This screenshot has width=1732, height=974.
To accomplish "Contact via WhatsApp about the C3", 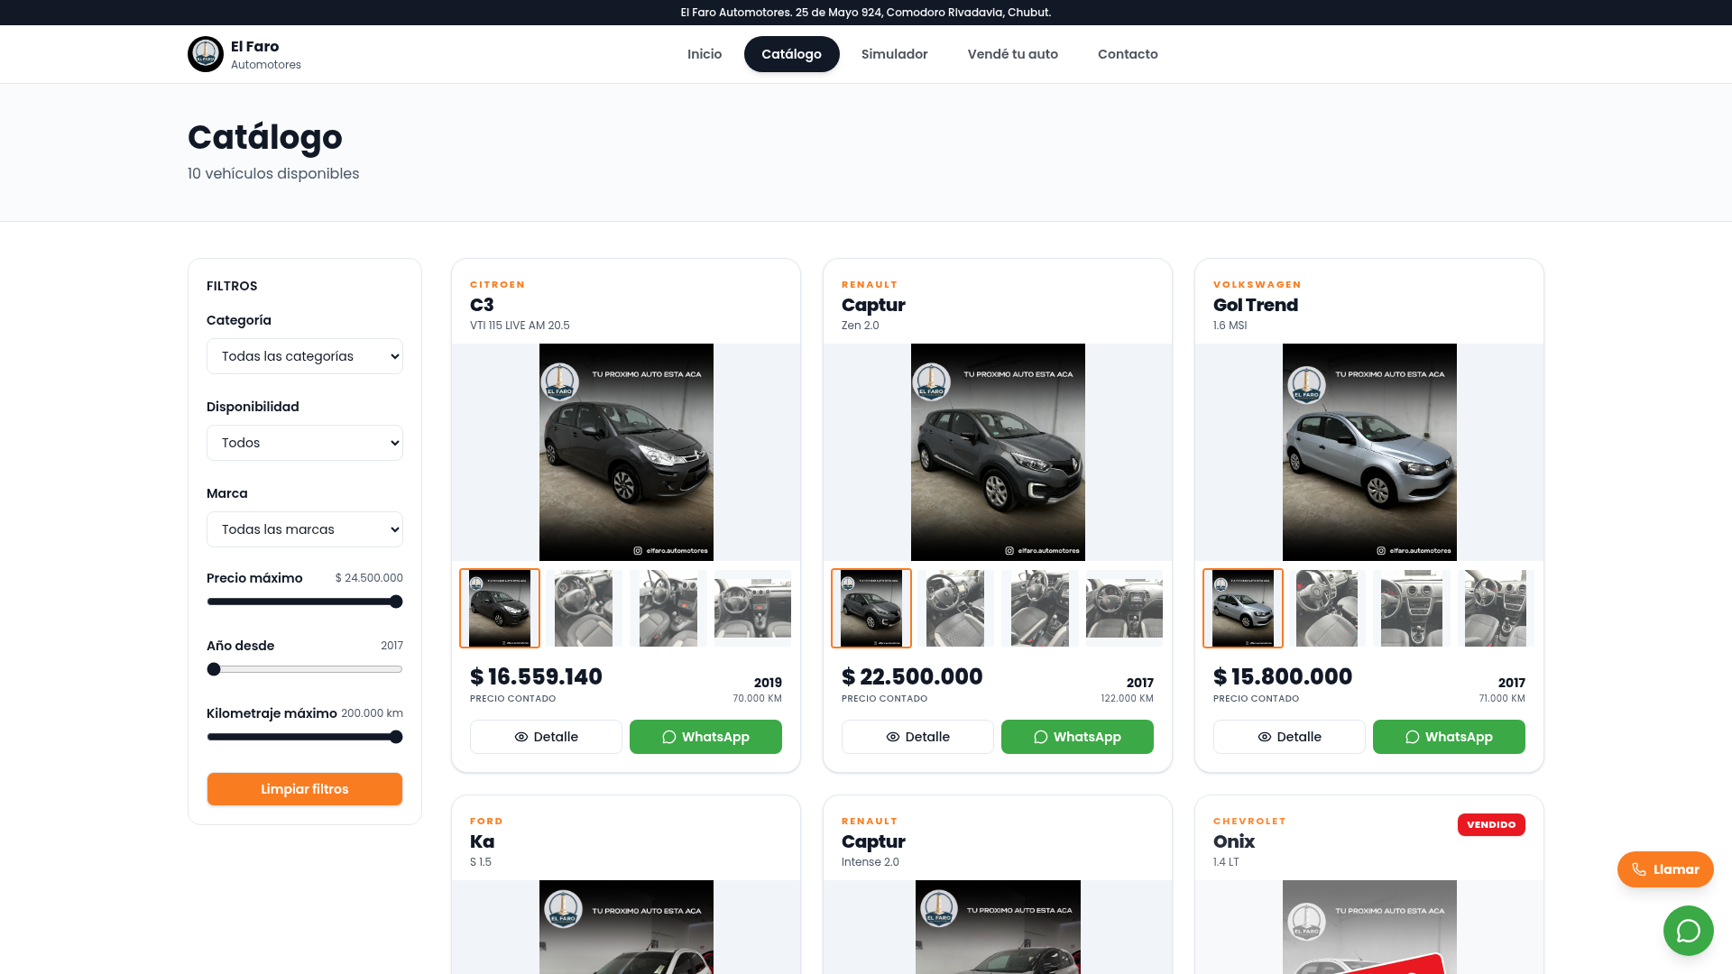I will [705, 737].
